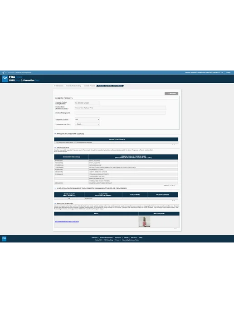Image resolution: width=234 pixels, height=313 pixels.
Task: Click the Logout link in the top bar
Action: [228, 72]
